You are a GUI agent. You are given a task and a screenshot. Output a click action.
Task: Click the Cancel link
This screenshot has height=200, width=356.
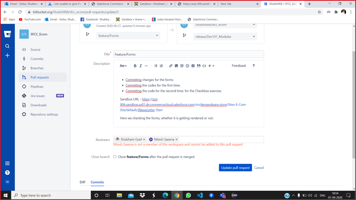point(259,168)
